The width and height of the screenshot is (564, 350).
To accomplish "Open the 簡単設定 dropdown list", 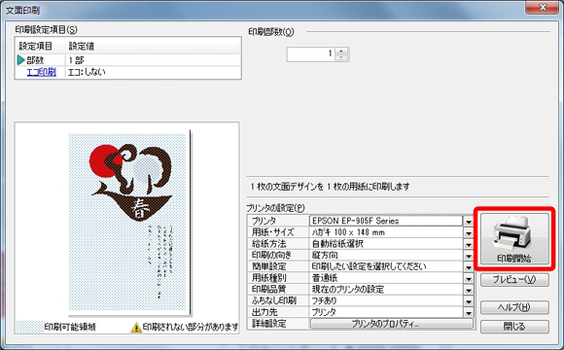I will coord(469,267).
